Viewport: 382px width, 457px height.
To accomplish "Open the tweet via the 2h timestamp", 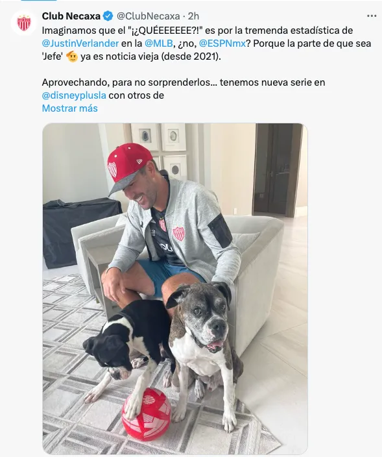I will pos(193,16).
